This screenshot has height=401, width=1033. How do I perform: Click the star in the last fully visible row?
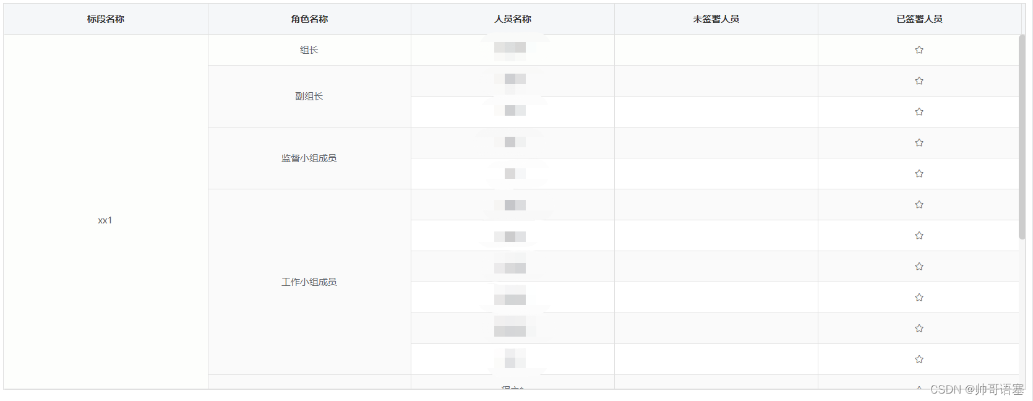[x=919, y=359]
